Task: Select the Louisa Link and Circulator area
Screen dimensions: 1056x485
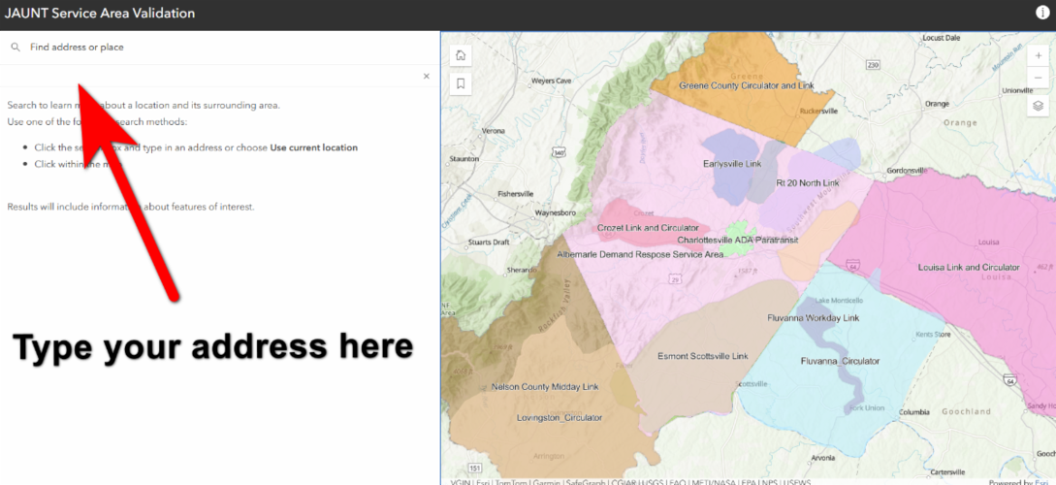Action: 969,268
